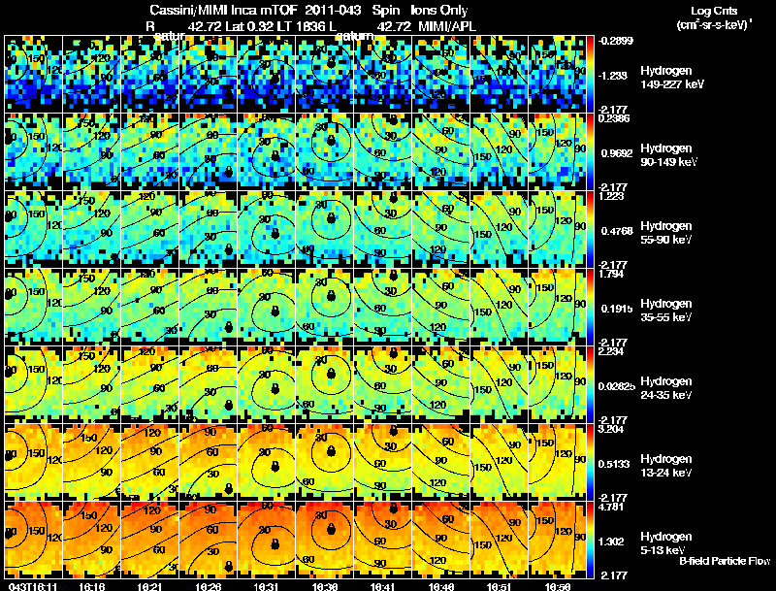Click the '16:46' time axis label
Viewport: 776px width, 591px height.
click(442, 586)
